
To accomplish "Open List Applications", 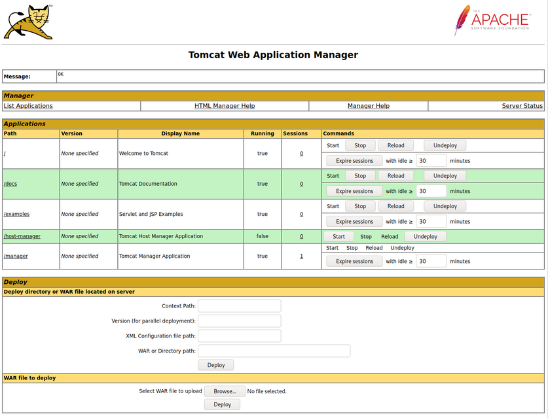I will click(28, 105).
